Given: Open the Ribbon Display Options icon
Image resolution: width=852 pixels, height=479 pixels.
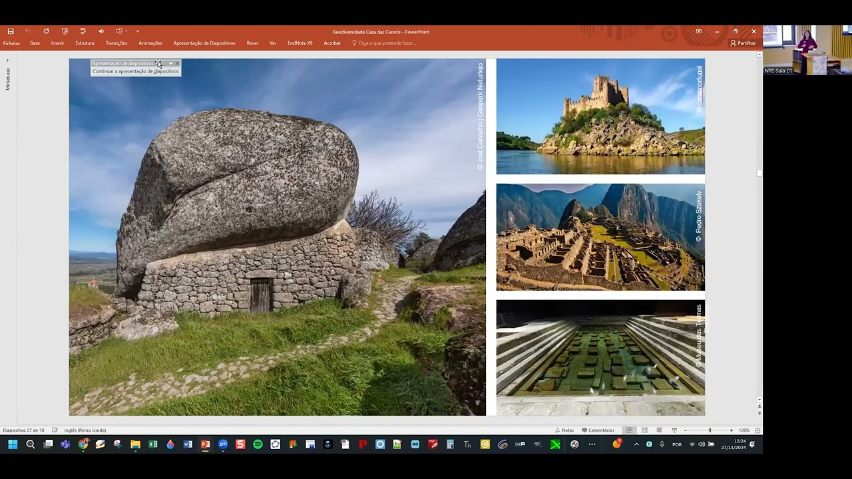Looking at the screenshot, I should click(x=698, y=31).
